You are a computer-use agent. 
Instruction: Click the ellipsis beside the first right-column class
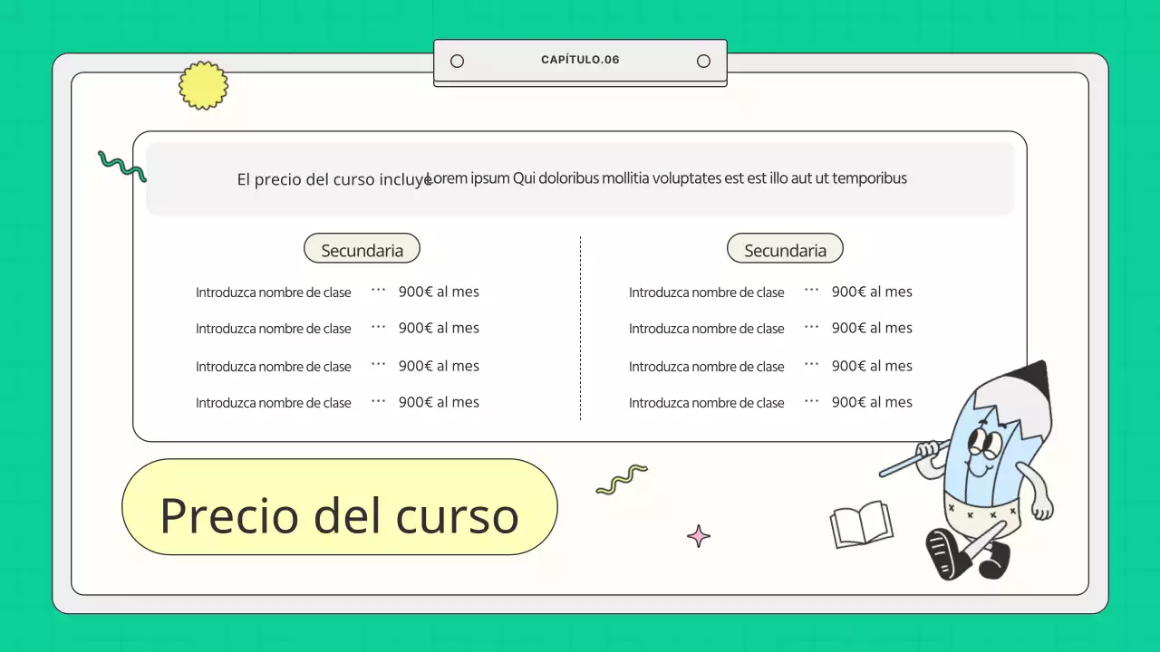click(811, 291)
